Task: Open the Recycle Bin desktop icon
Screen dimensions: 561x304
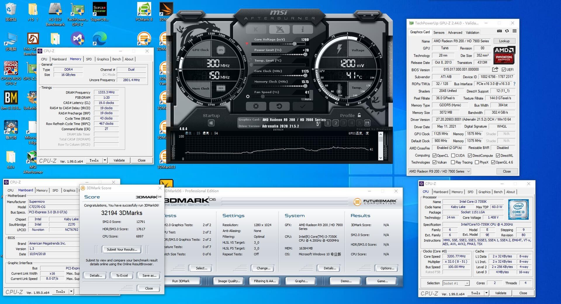Action: tap(11, 12)
